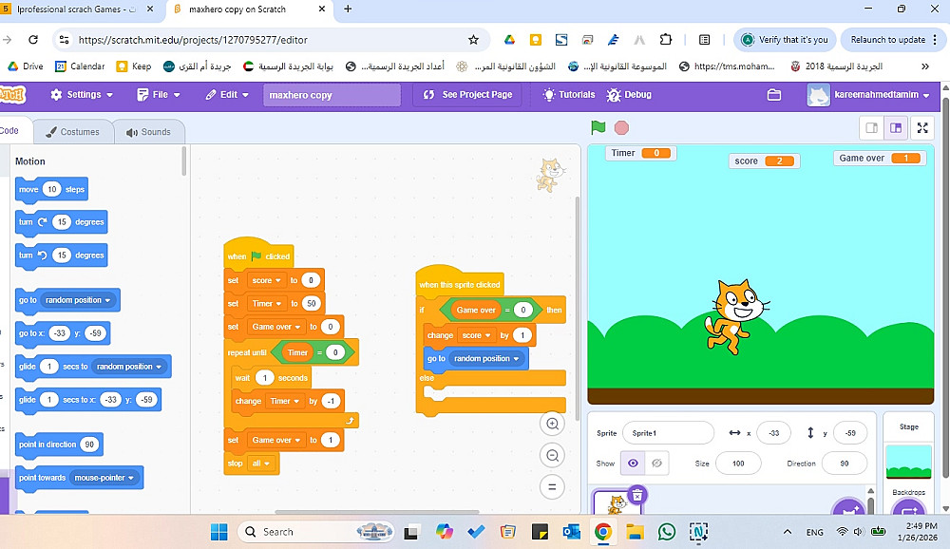Open script's go to random position dropdown

tap(486, 358)
